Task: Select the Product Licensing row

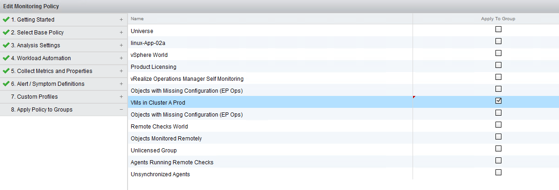Action: (153, 67)
